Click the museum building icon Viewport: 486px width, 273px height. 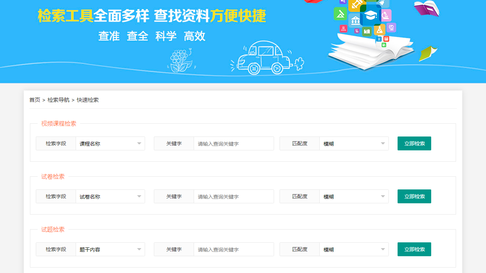click(355, 21)
